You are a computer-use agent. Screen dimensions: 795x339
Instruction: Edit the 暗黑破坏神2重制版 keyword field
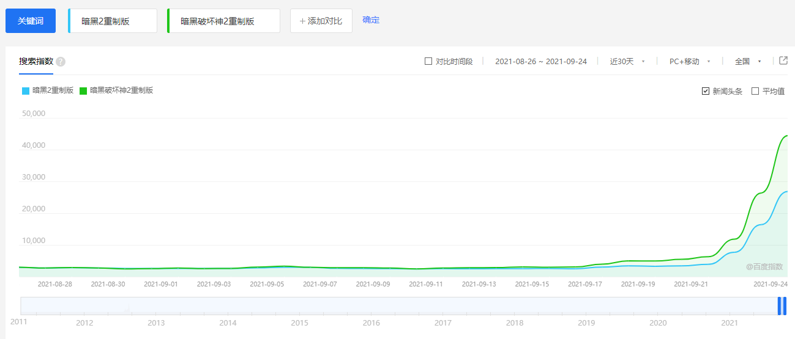point(223,21)
